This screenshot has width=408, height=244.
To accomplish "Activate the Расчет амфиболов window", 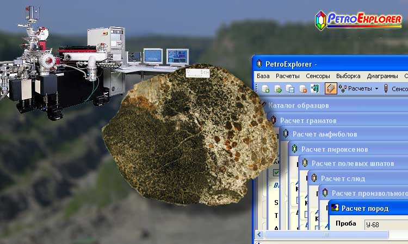I will (325, 134).
